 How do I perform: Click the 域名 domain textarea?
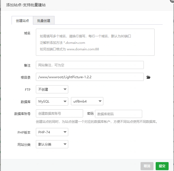tap(95, 42)
